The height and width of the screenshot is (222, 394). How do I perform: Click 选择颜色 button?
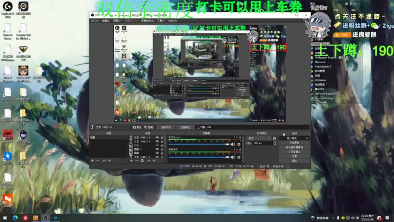[x=185, y=127]
